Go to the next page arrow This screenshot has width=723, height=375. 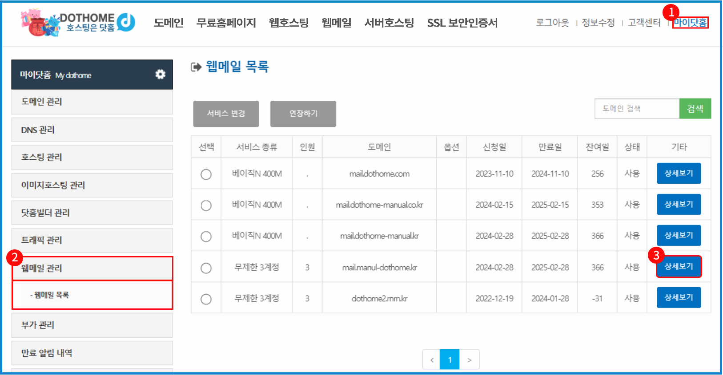[x=469, y=360]
